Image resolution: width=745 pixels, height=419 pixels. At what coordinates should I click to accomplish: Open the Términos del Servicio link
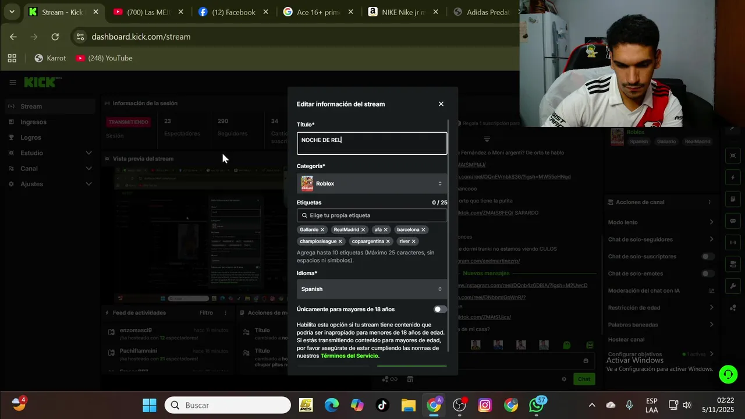(349, 356)
